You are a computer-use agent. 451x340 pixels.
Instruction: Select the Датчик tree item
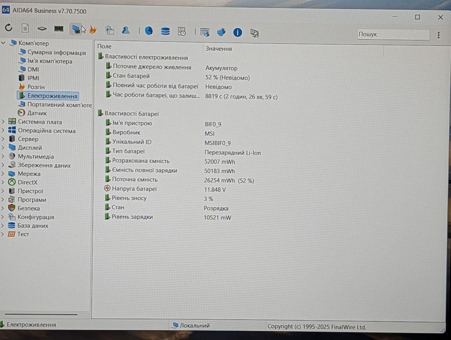click(x=37, y=113)
